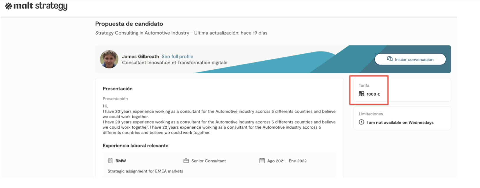Click the building icon beside BMW
The width and height of the screenshot is (480, 188).
[110, 161]
